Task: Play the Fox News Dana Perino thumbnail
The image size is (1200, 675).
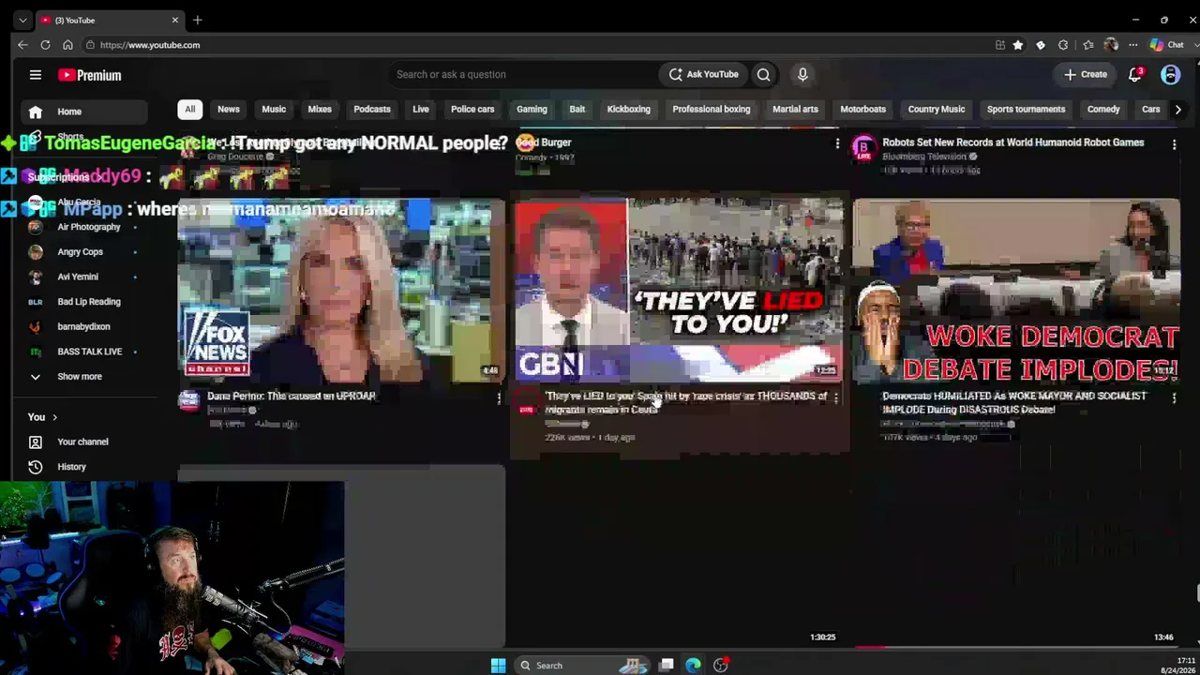Action: click(x=341, y=290)
